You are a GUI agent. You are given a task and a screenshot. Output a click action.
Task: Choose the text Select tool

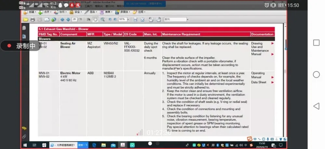pyautogui.click(x=88, y=19)
